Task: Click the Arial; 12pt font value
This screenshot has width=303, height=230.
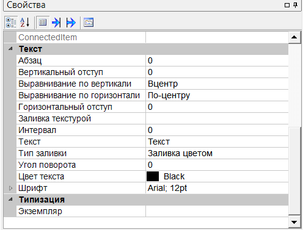Action: 217,188
